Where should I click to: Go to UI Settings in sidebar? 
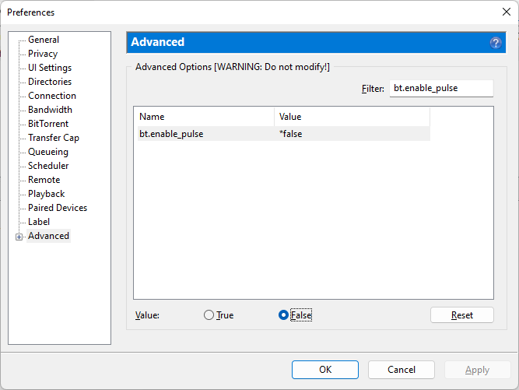[50, 68]
